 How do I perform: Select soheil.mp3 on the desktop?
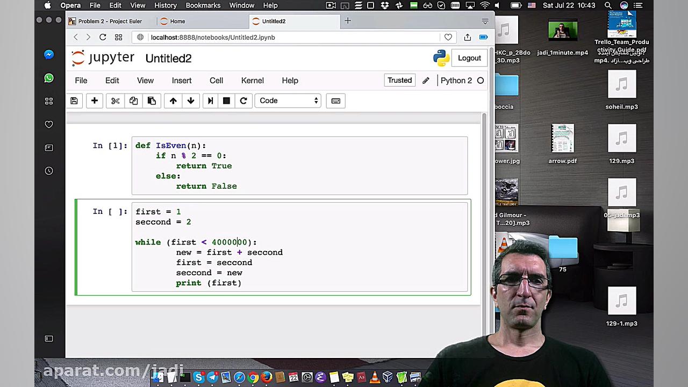622,90
